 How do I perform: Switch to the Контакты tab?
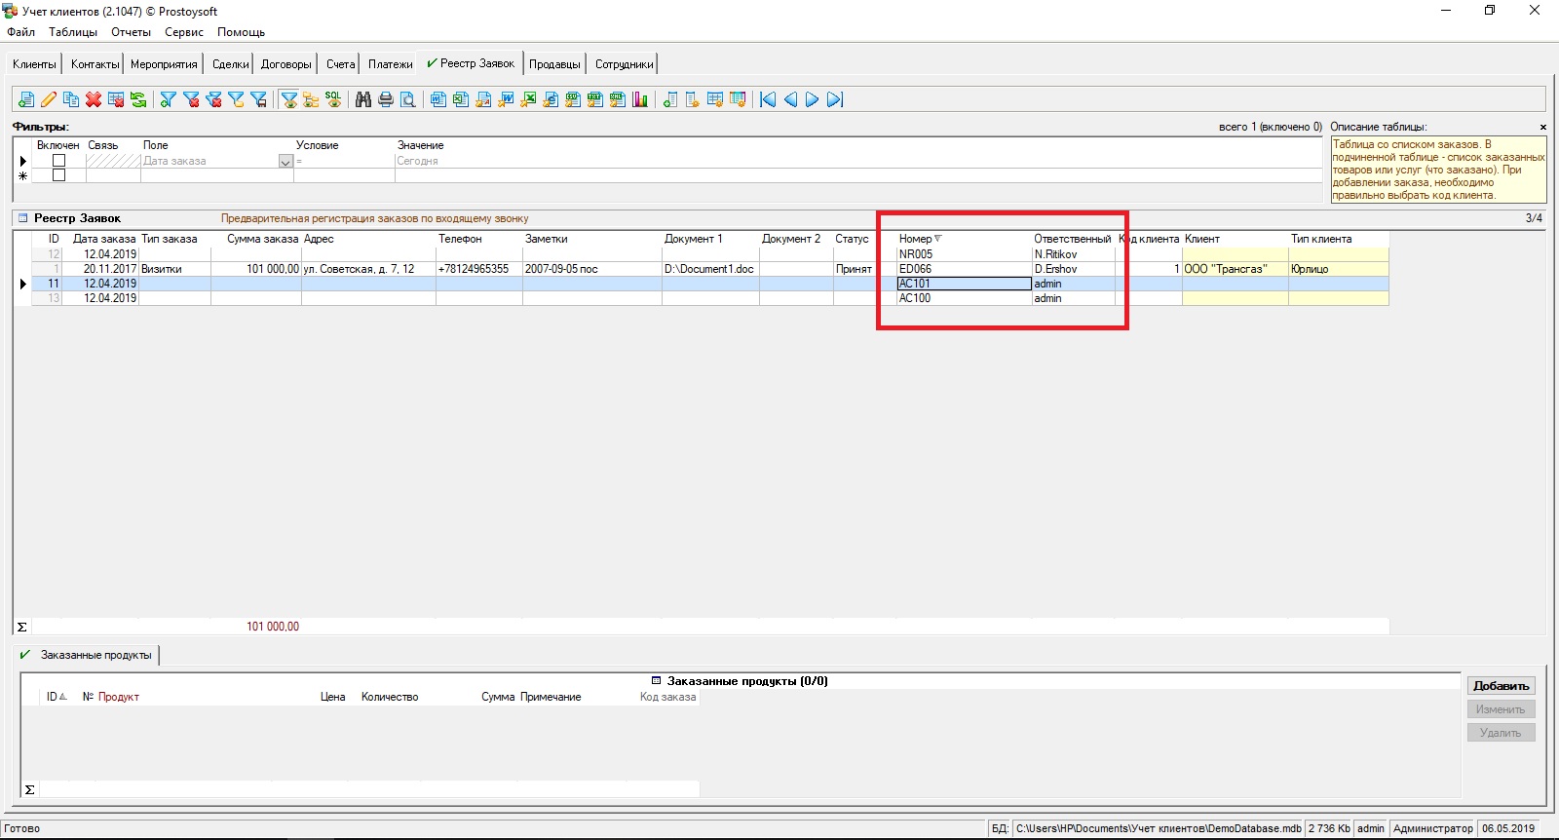pyautogui.click(x=95, y=64)
